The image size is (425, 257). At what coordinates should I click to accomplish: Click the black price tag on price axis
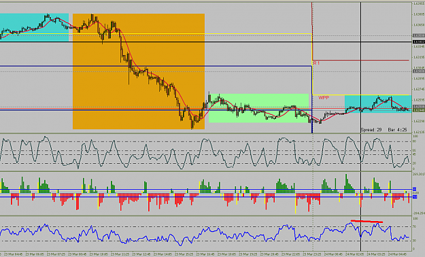418,41
